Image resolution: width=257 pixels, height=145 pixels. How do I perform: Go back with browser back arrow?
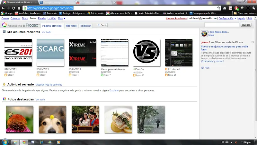[3, 8]
